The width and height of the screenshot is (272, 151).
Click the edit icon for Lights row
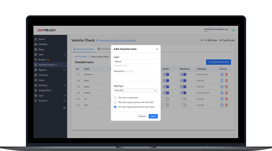point(222,81)
